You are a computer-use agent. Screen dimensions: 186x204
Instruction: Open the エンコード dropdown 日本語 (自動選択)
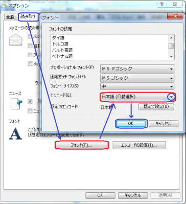(137, 97)
